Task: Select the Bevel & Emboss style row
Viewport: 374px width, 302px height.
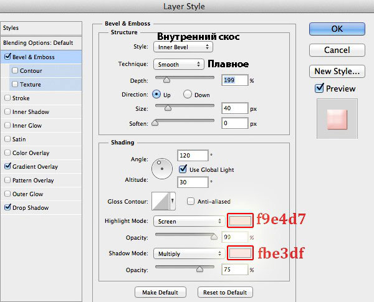Action: [x=41, y=57]
